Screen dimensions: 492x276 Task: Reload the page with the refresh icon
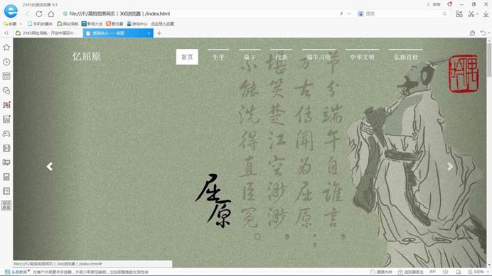39,13
